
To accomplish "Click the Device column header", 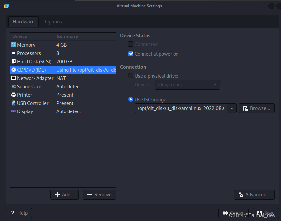I will tap(33, 37).
